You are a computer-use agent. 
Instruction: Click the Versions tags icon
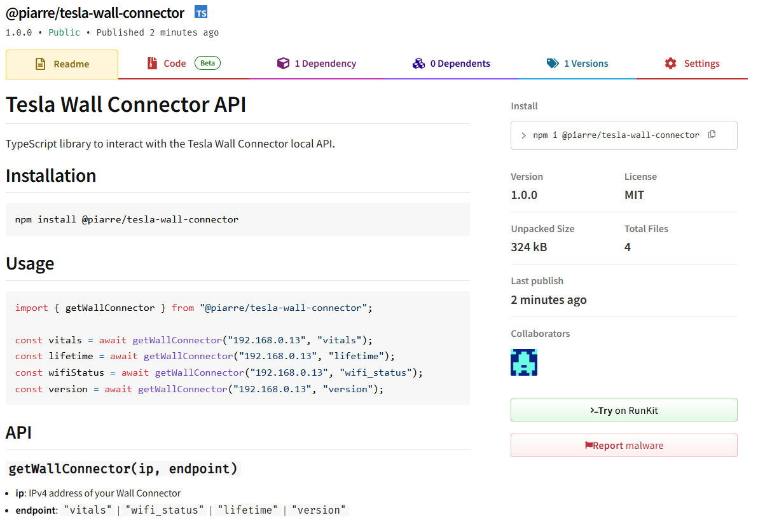pos(553,64)
